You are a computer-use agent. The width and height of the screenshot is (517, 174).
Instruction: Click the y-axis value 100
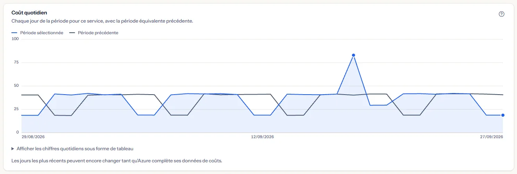[x=15, y=39]
